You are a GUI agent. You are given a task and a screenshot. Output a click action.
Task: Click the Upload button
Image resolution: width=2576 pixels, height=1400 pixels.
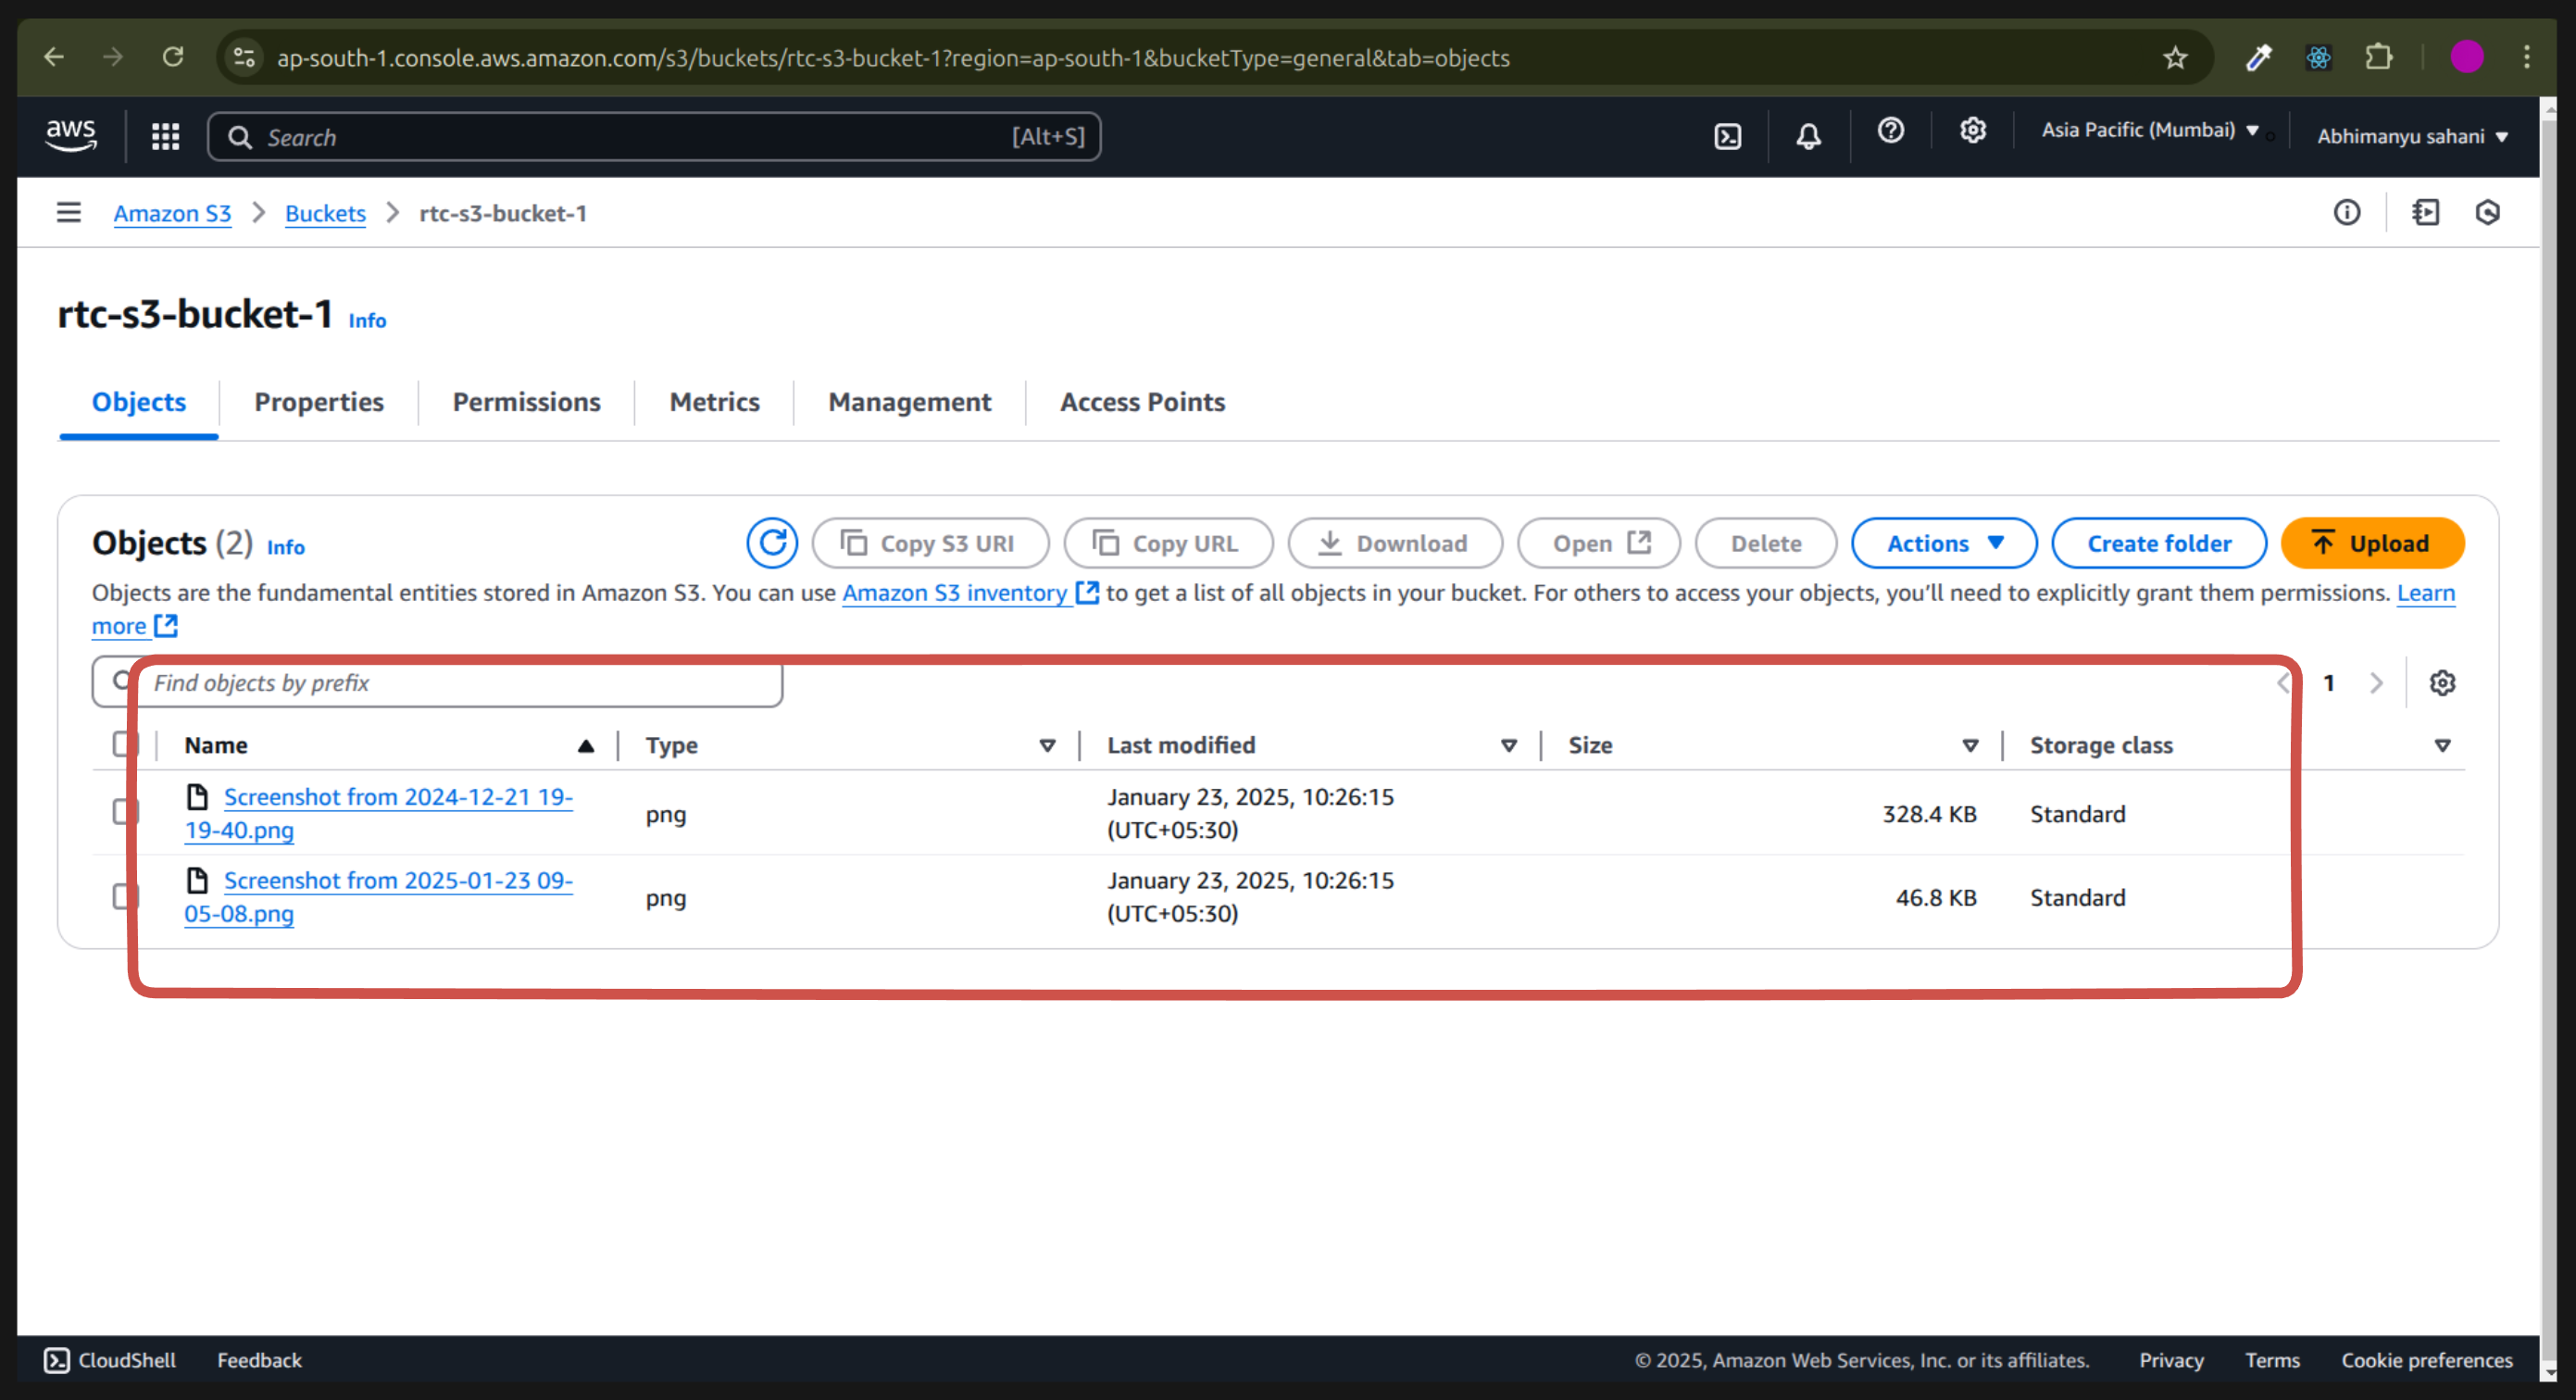[x=2371, y=543]
